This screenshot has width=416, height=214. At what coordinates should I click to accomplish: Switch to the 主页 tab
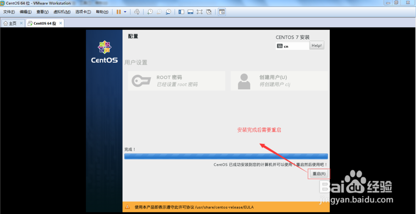point(13,23)
